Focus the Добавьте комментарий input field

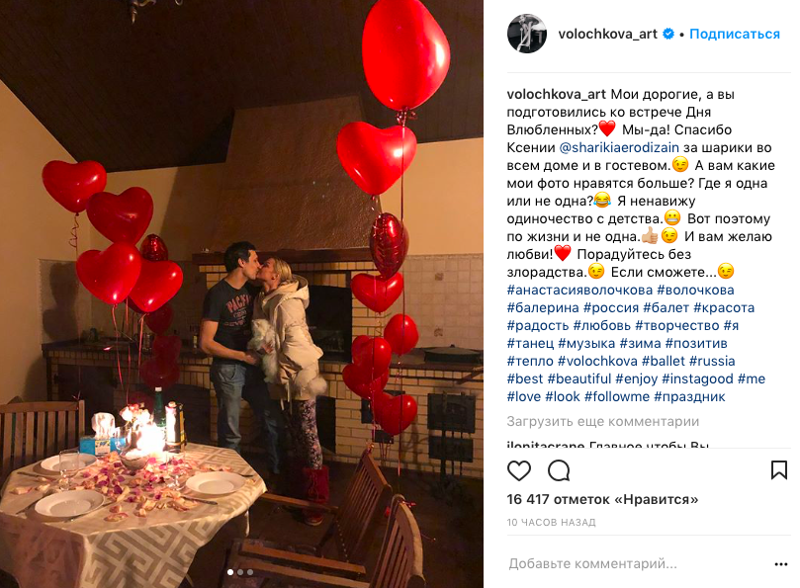click(638, 563)
